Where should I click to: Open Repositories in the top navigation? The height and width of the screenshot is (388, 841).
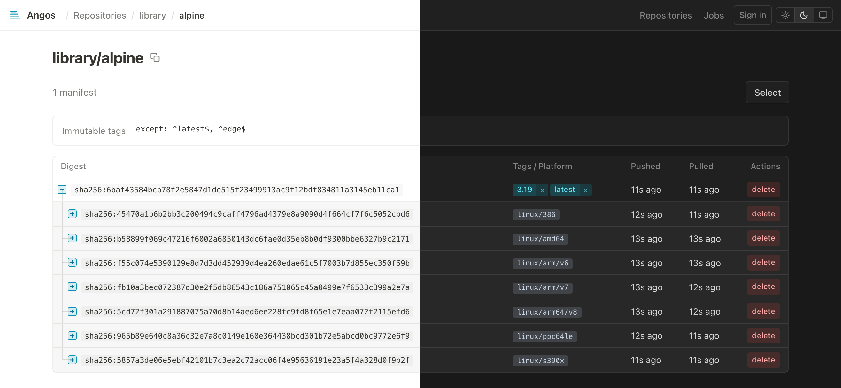(665, 15)
